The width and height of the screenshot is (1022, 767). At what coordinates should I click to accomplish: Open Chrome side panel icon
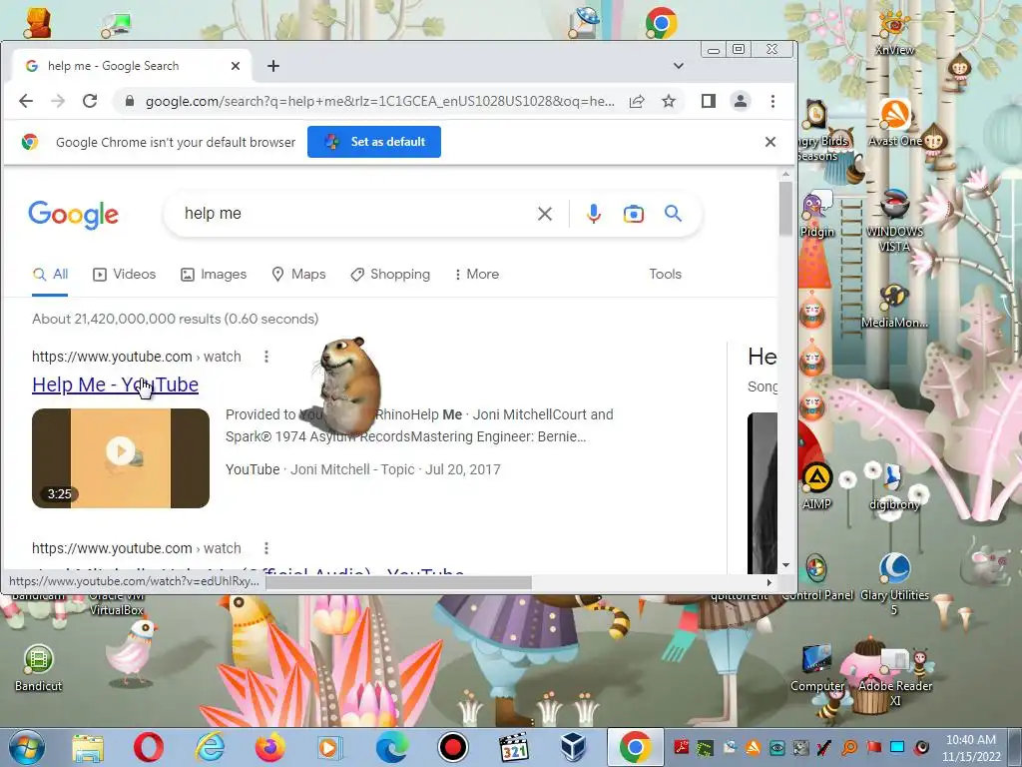(x=709, y=101)
